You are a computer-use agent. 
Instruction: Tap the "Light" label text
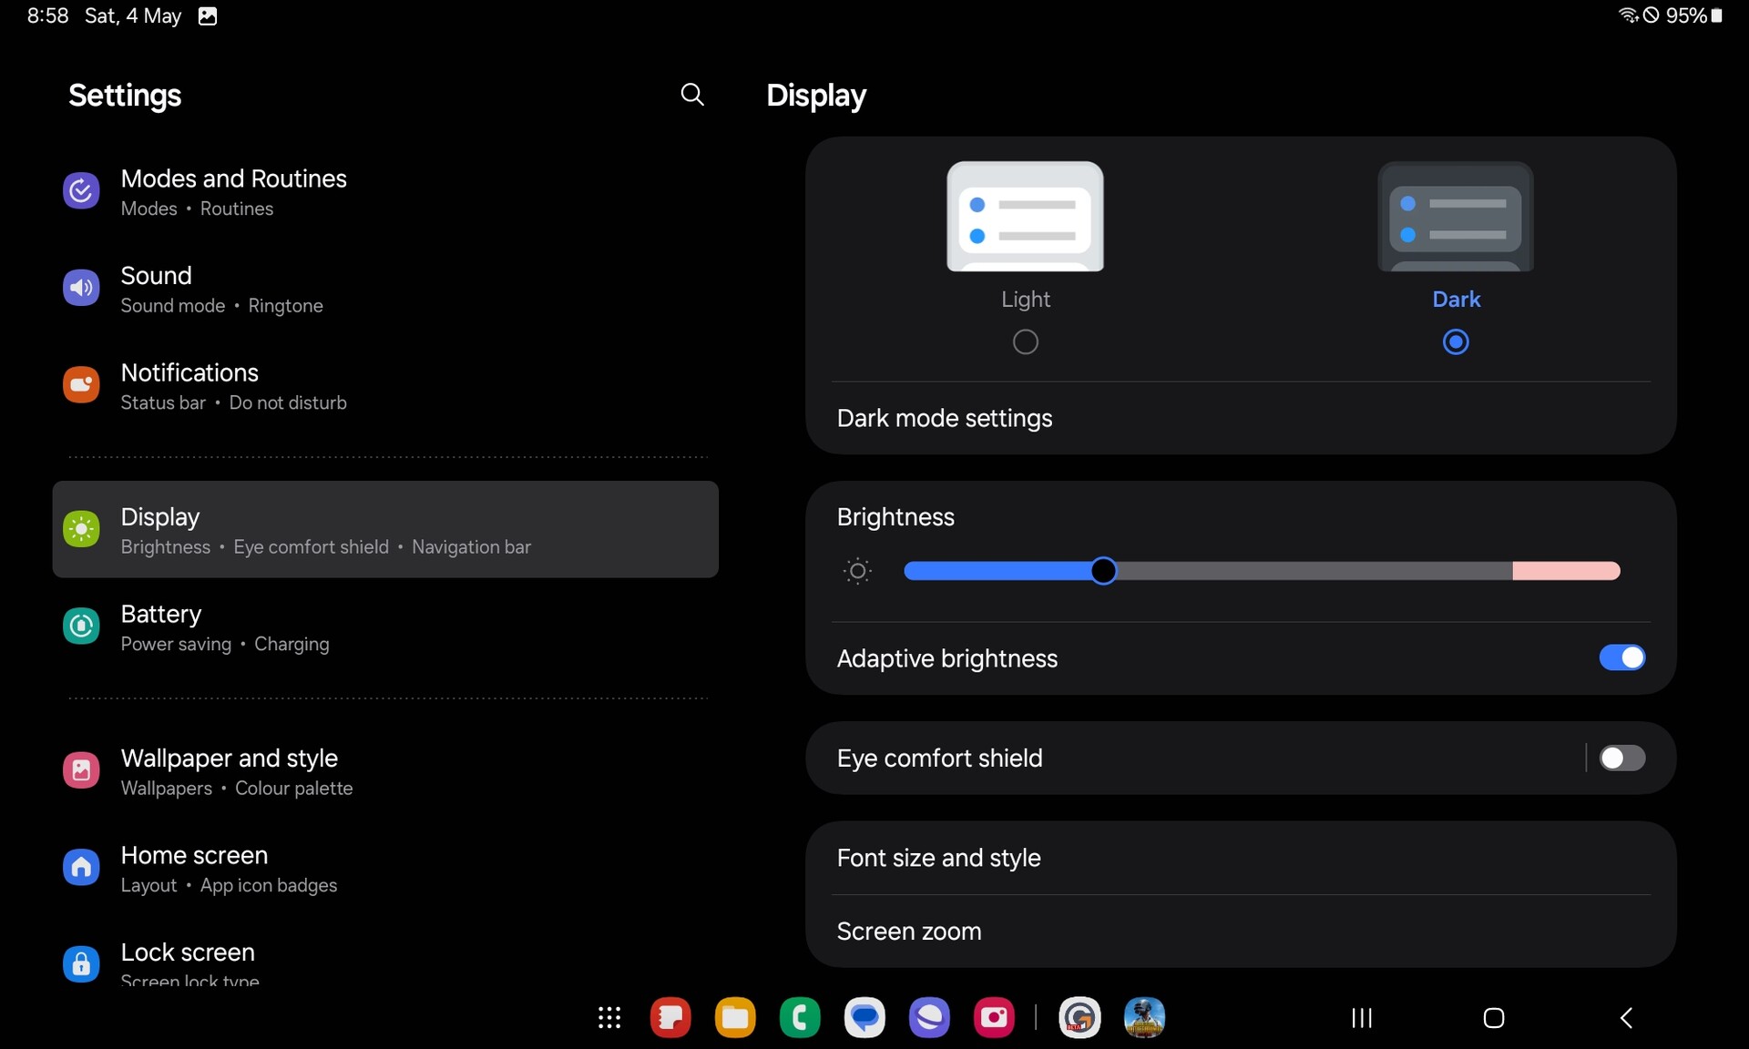(x=1026, y=299)
